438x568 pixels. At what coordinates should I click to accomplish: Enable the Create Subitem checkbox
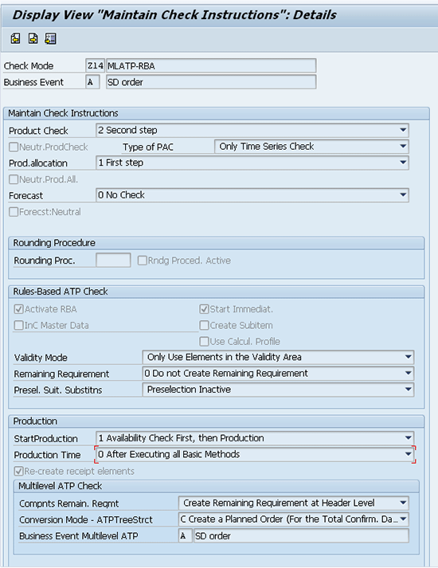coord(204,325)
